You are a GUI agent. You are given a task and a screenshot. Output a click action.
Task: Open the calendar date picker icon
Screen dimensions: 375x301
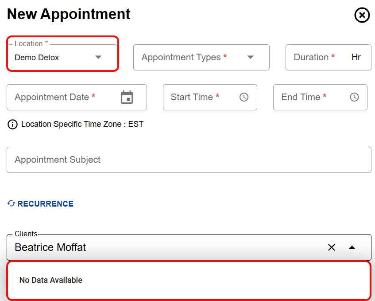(x=127, y=97)
